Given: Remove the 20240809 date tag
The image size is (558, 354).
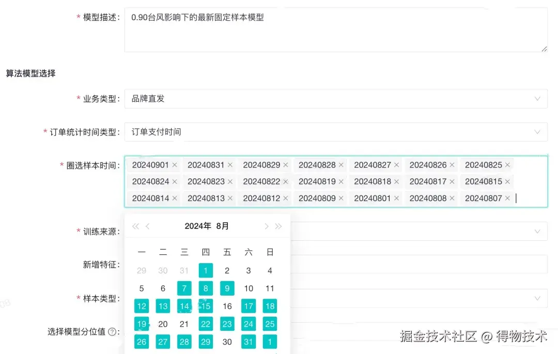Looking at the screenshot, I should [341, 198].
